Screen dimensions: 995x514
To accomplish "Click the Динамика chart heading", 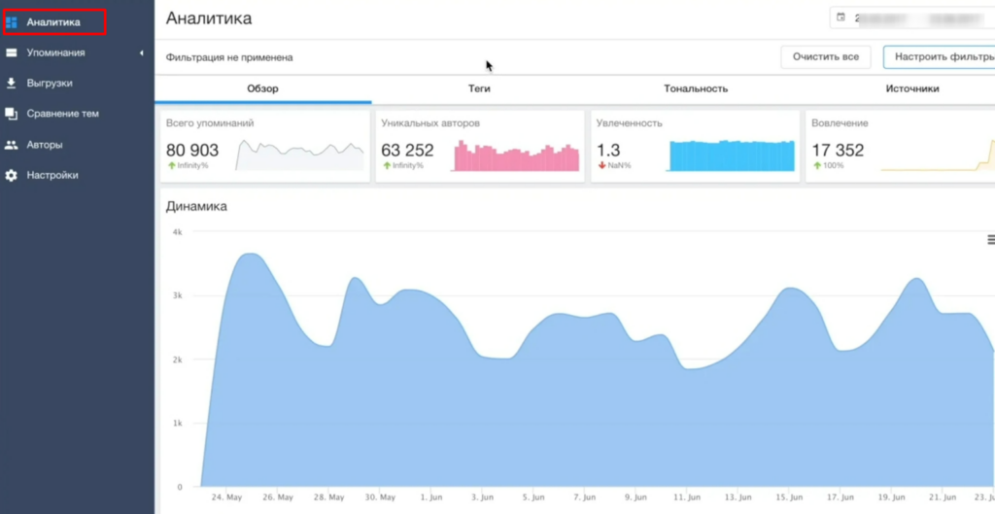I will (x=196, y=206).
